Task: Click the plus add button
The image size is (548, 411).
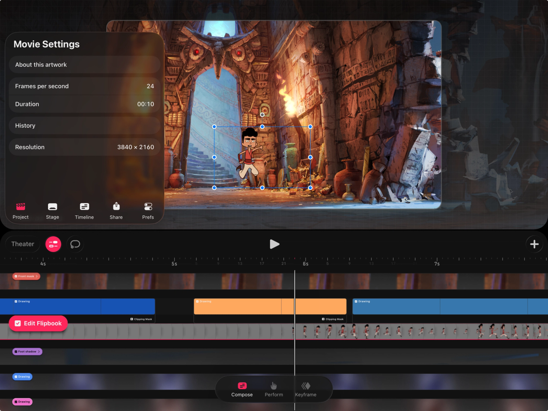Action: (534, 244)
